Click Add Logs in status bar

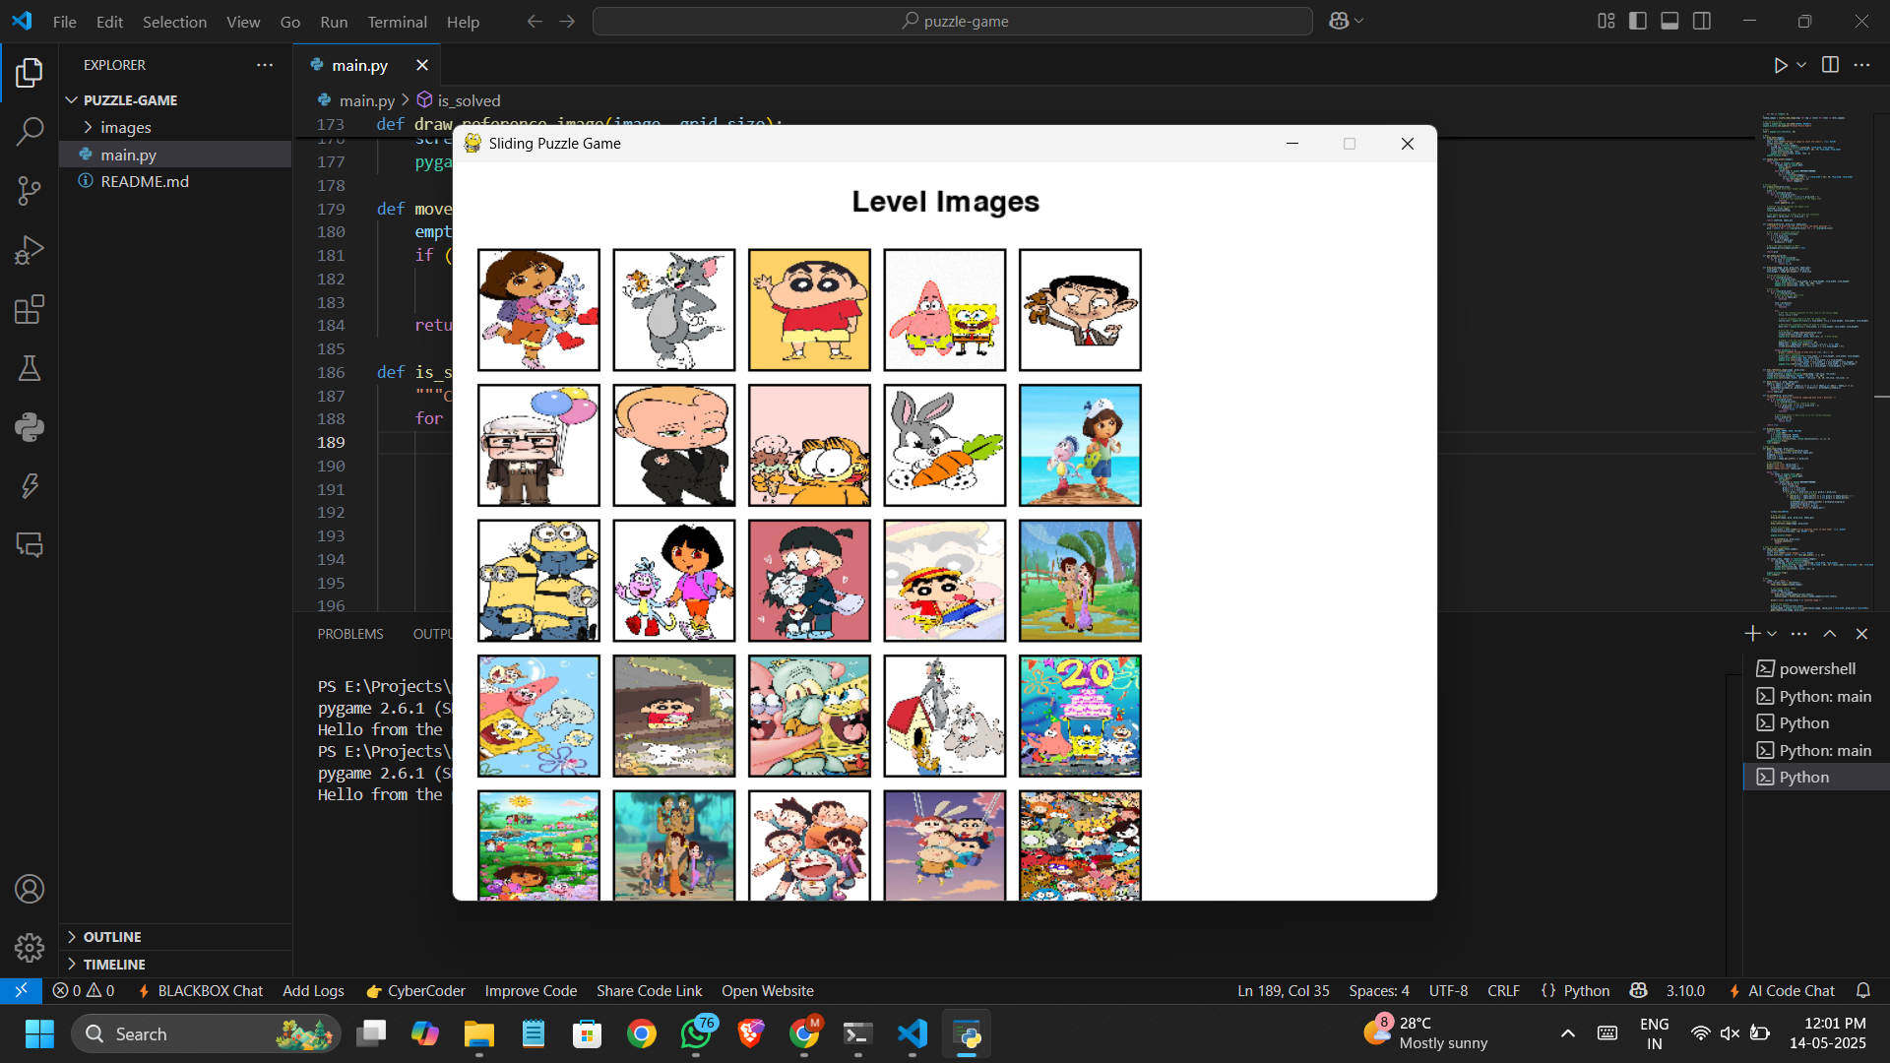(x=313, y=990)
